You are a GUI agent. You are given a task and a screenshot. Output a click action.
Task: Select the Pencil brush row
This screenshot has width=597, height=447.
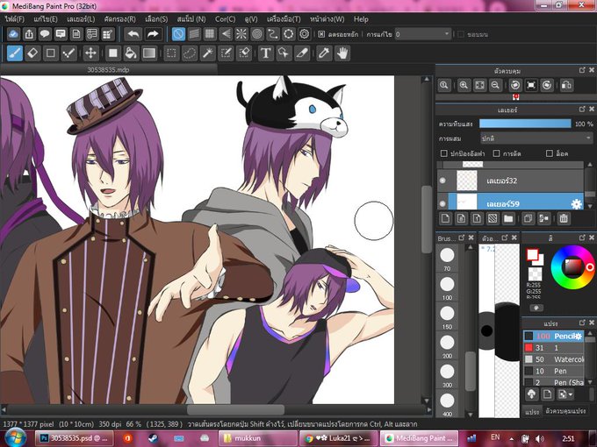click(554, 336)
